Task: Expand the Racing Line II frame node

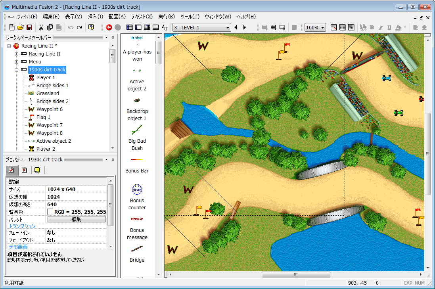Action: click(x=16, y=54)
